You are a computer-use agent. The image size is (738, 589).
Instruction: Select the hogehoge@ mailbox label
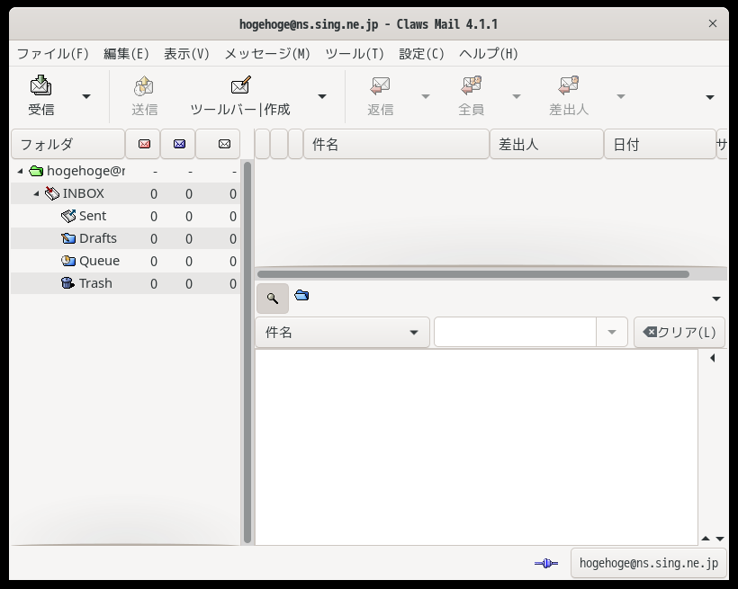[x=86, y=171]
